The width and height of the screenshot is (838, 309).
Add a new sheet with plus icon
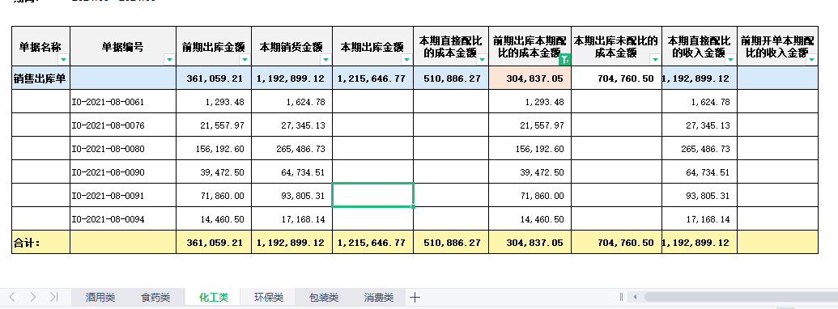pyautogui.click(x=415, y=297)
